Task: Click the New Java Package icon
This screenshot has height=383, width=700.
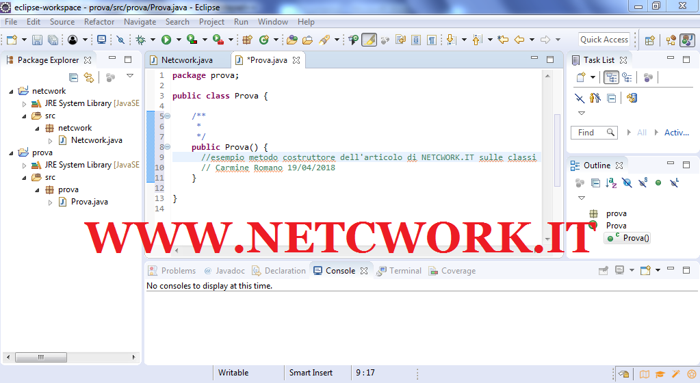Action: [247, 40]
